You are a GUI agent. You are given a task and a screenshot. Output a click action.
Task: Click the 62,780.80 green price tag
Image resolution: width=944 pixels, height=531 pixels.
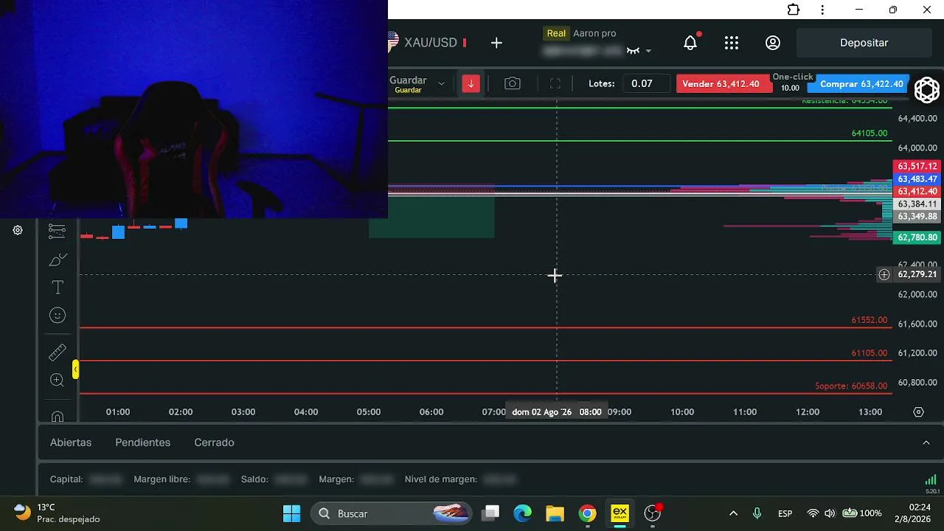[917, 237]
